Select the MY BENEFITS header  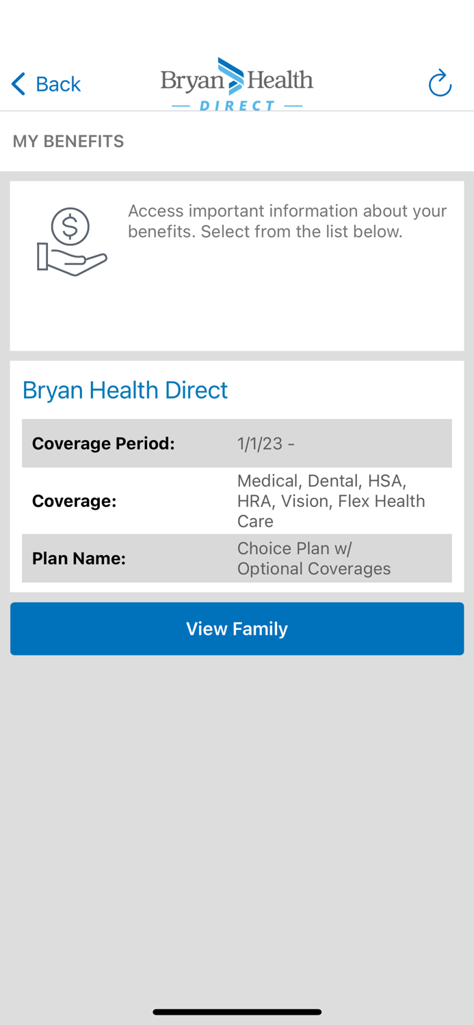68,141
